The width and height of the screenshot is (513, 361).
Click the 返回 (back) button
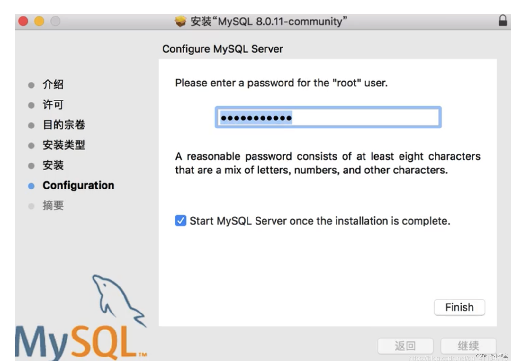[405, 346]
